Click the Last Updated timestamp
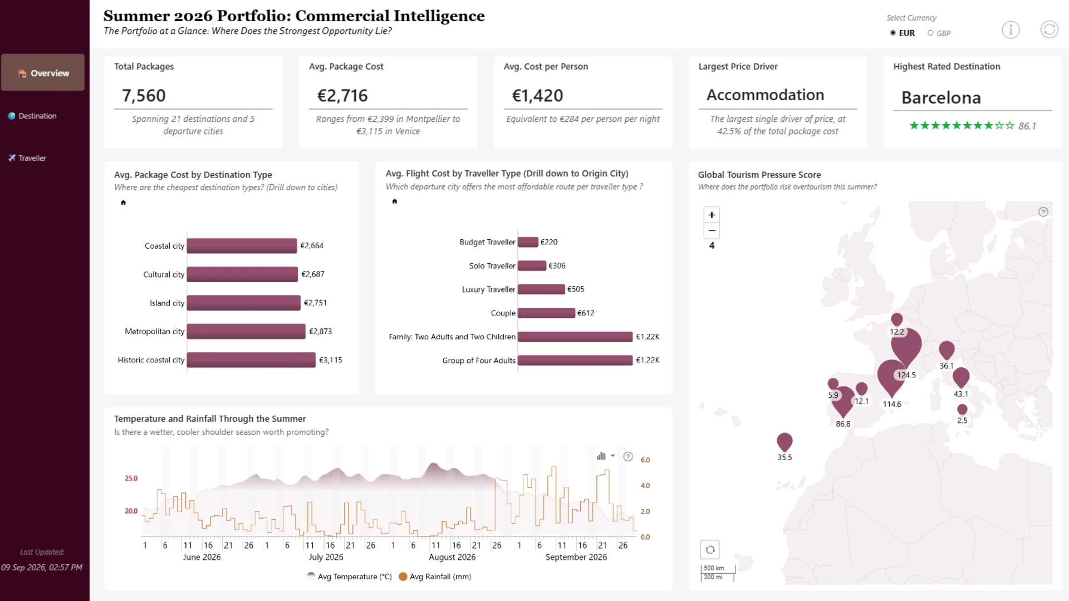 (x=42, y=568)
